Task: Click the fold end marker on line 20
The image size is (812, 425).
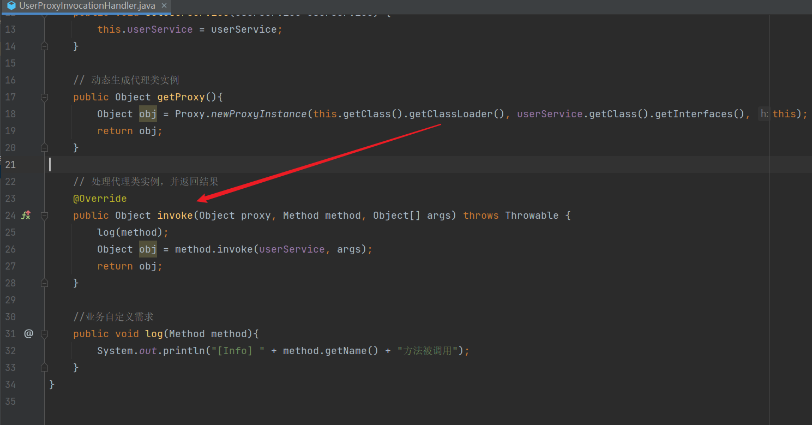Action: [x=44, y=148]
